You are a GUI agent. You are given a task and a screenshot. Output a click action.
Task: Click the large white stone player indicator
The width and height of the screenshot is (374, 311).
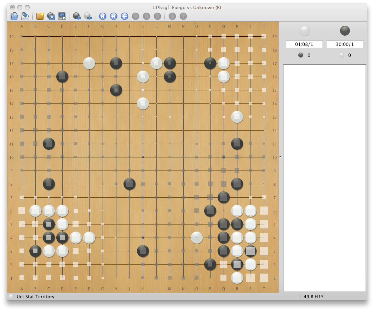point(304,31)
